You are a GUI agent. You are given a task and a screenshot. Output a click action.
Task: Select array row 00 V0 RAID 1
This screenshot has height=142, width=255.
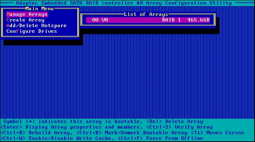[148, 20]
